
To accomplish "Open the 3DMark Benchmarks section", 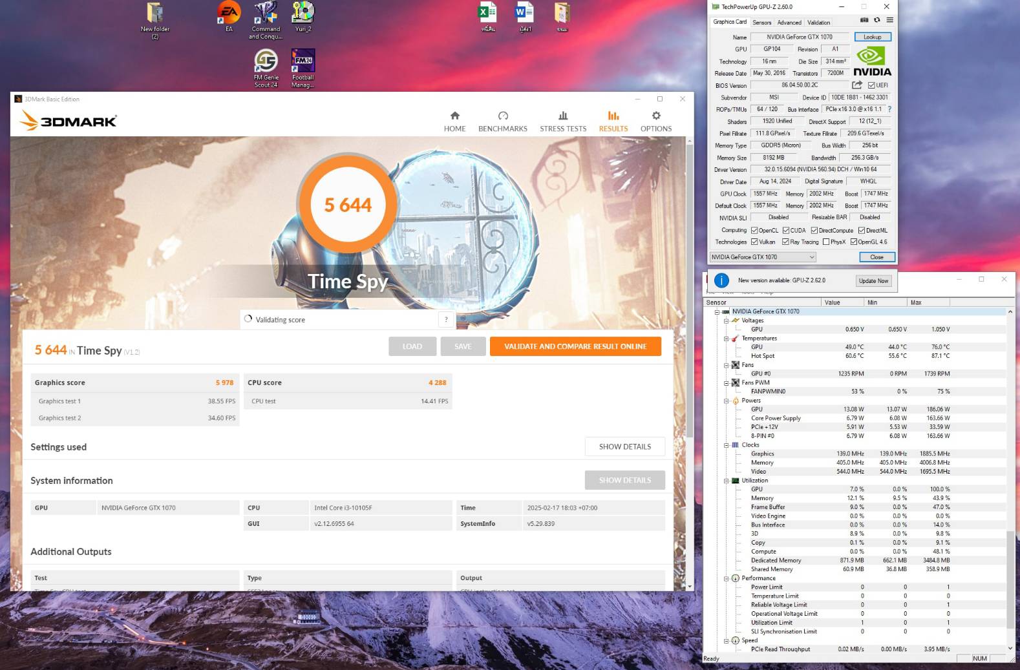I will (502, 121).
